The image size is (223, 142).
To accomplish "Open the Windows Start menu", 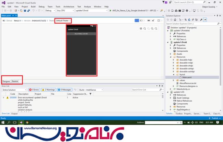I will [3, 122].
